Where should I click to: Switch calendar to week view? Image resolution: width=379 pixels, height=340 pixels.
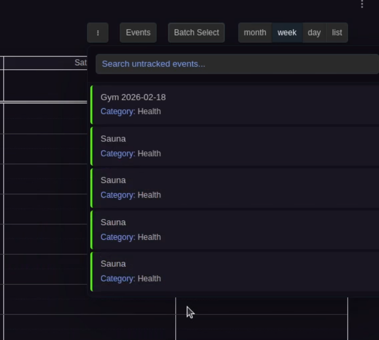coord(287,33)
